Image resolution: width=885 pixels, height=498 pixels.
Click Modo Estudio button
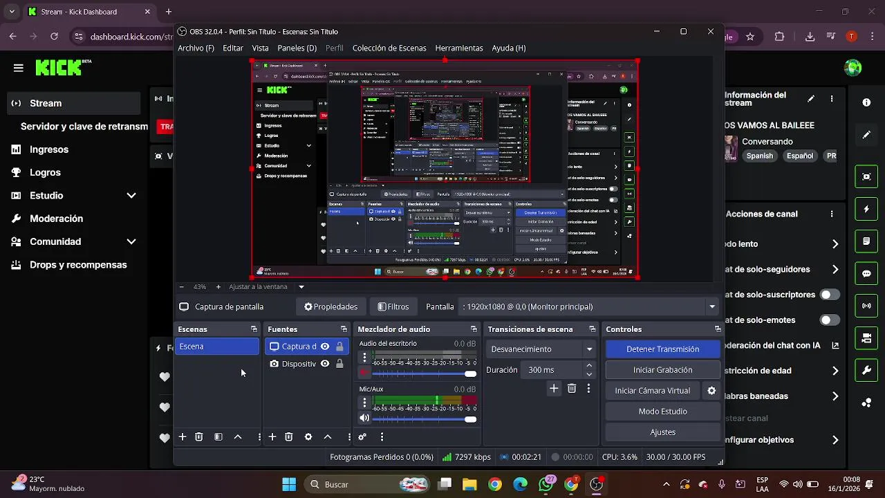pyautogui.click(x=662, y=412)
